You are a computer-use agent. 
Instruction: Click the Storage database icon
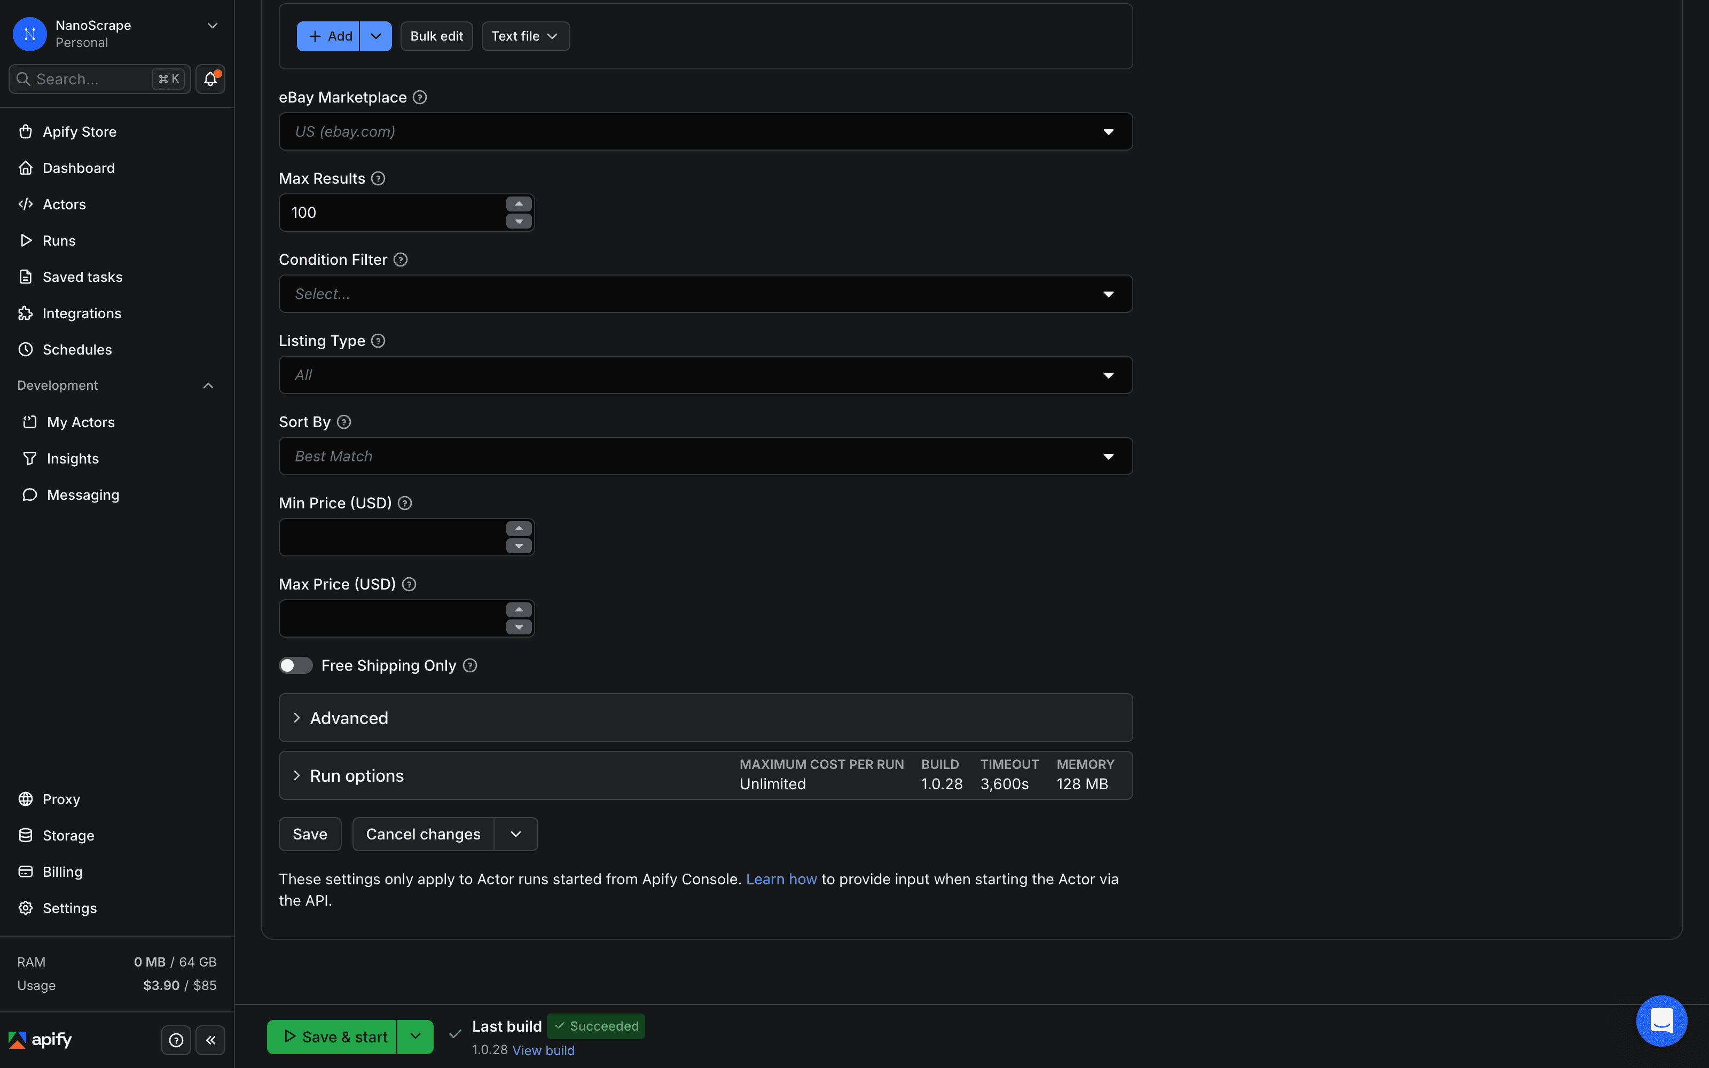pyautogui.click(x=26, y=836)
